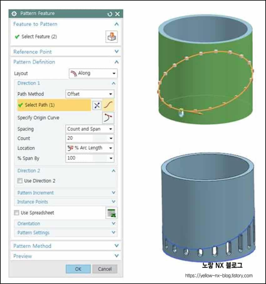Open the Path Method dropdown
This screenshot has height=284, width=266.
click(x=90, y=94)
